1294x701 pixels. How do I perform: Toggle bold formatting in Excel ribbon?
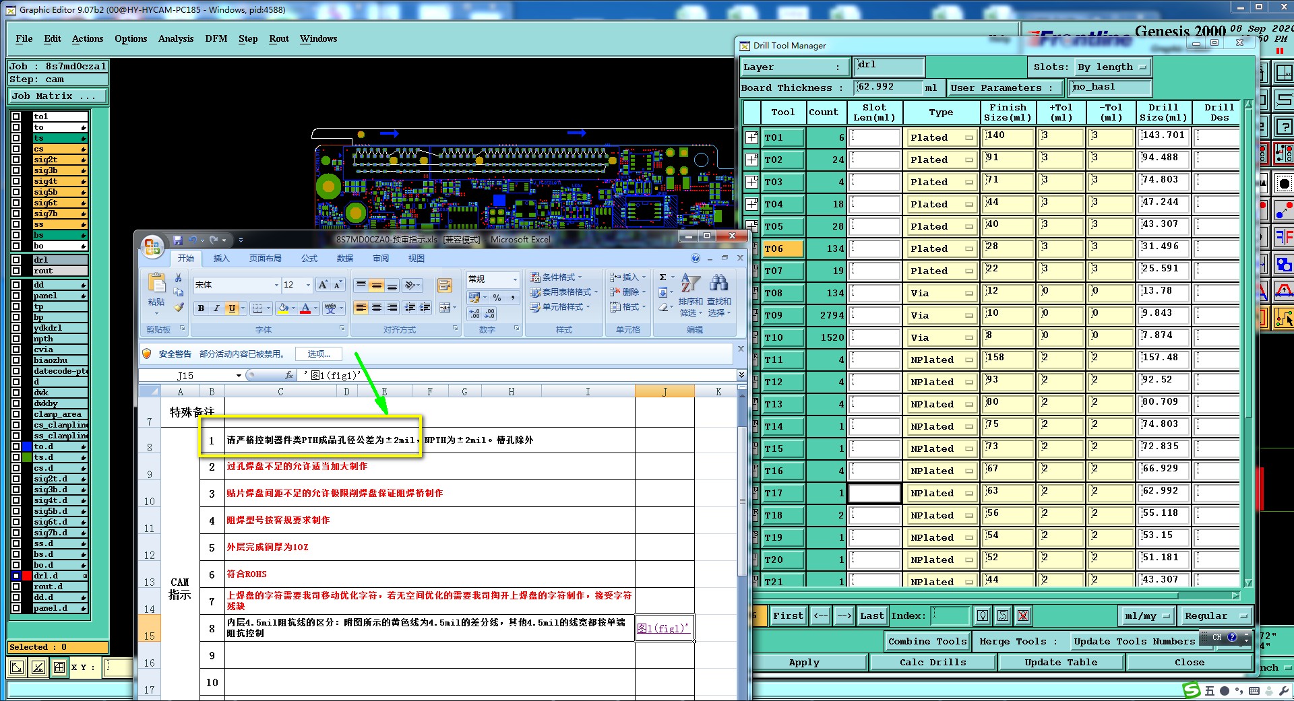tap(201, 308)
